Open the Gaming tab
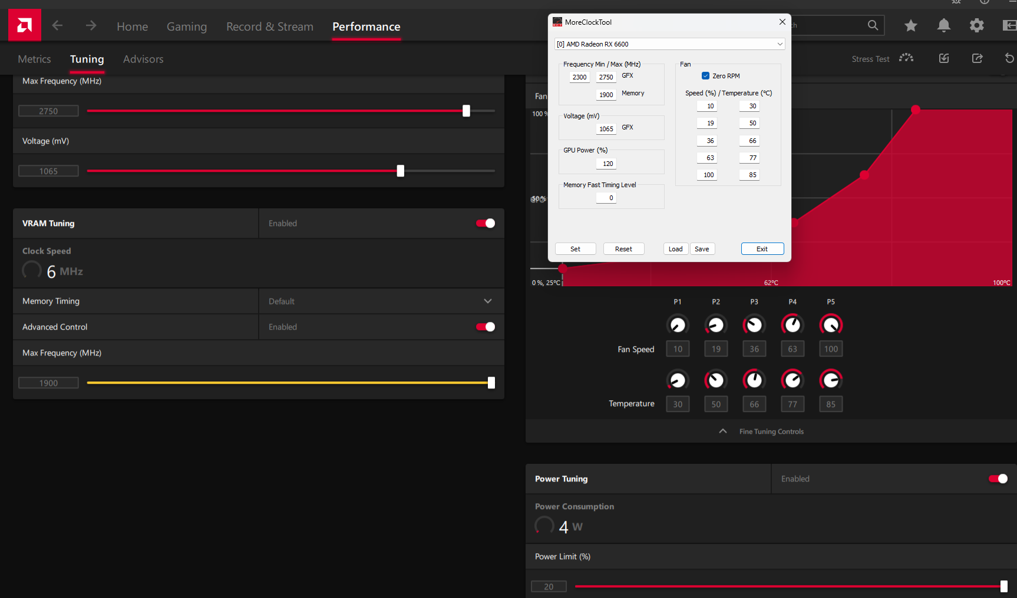The image size is (1017, 598). coord(187,26)
